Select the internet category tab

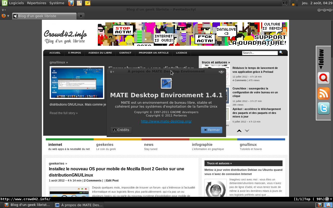coord(69,147)
